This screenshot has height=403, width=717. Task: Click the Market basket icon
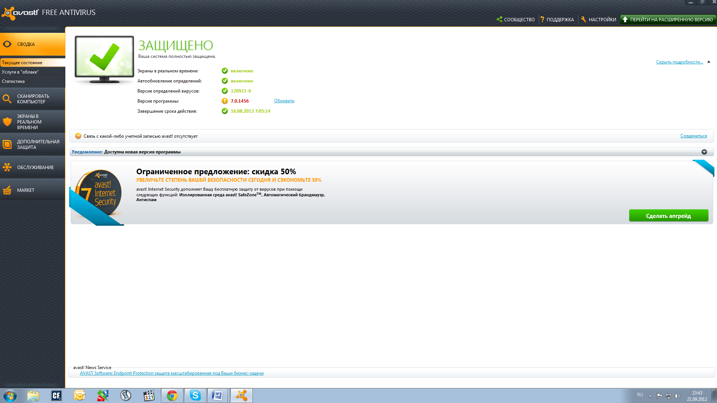pos(7,190)
